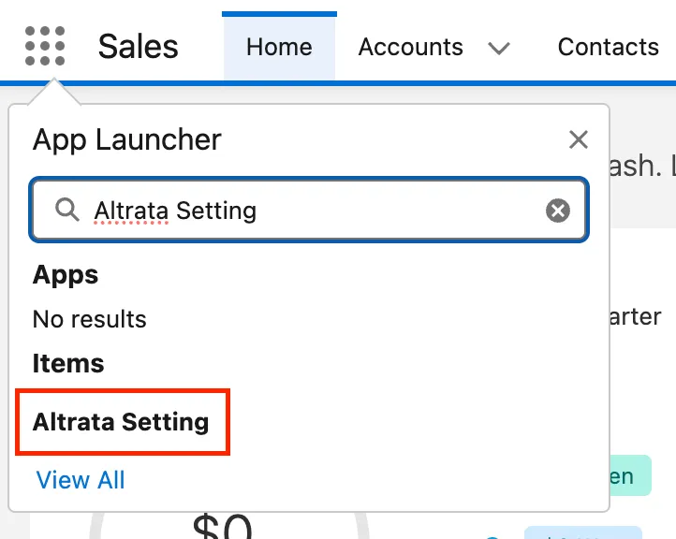
Task: Go to the Contacts tab
Action: 608,47
